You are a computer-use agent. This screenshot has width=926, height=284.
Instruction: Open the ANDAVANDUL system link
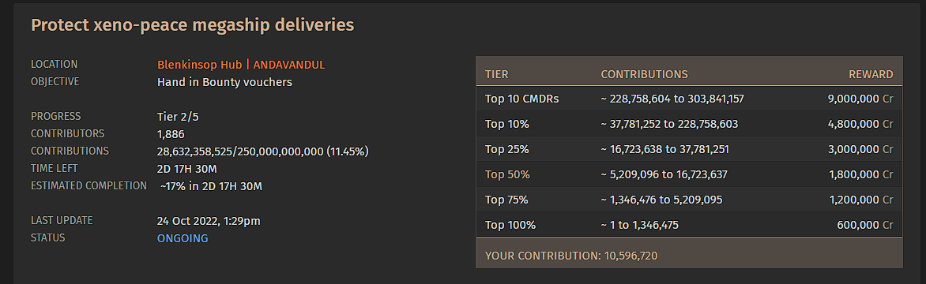tap(289, 65)
